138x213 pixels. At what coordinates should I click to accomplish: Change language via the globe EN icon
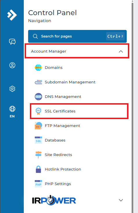tap(12, 112)
